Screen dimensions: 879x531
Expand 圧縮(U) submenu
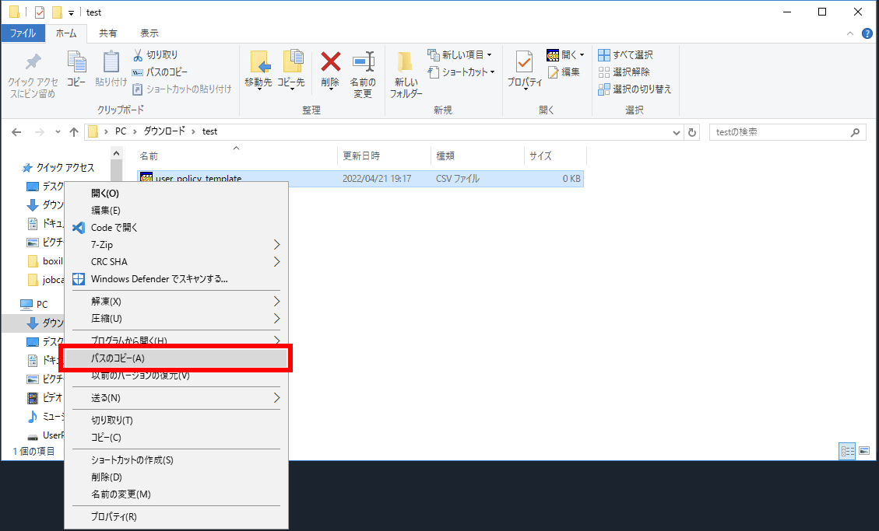pyautogui.click(x=177, y=319)
